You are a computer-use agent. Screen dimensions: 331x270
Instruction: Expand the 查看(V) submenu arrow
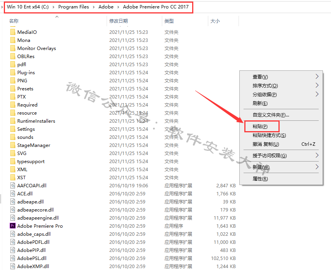tap(317, 77)
